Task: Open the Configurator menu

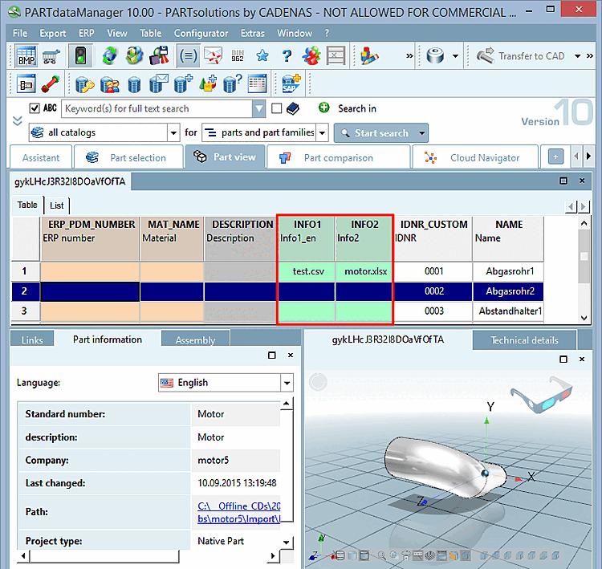Action: [x=201, y=33]
